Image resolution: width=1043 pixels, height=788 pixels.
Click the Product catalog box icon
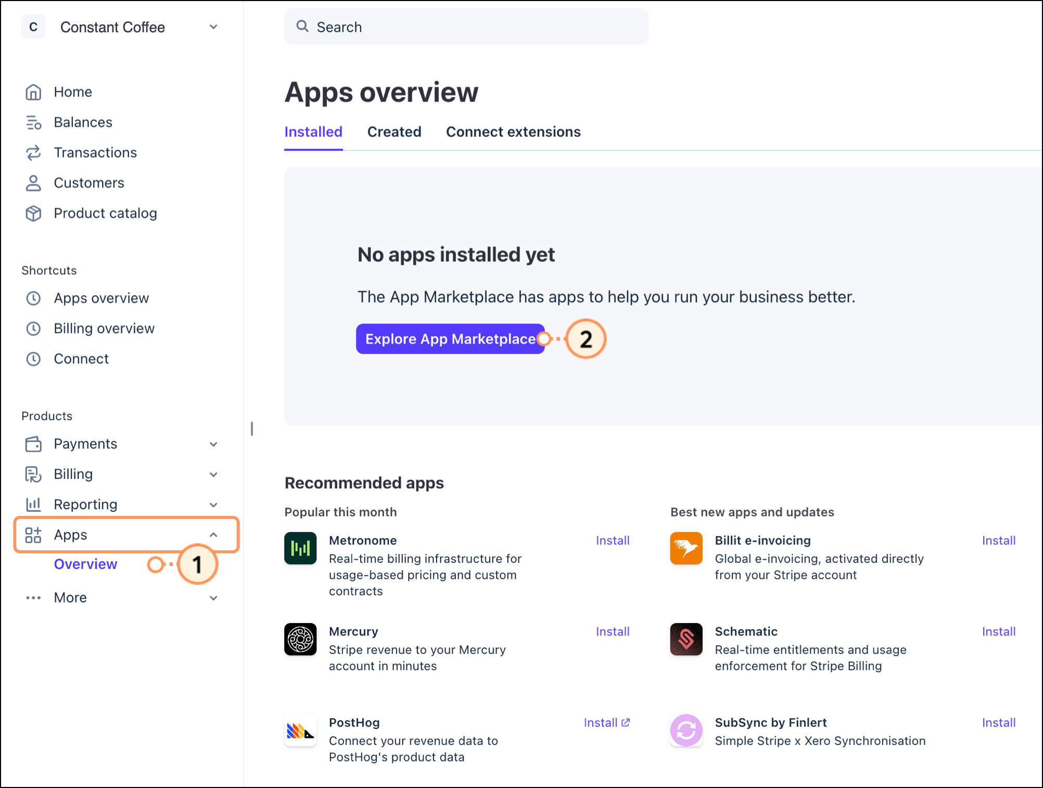(33, 213)
